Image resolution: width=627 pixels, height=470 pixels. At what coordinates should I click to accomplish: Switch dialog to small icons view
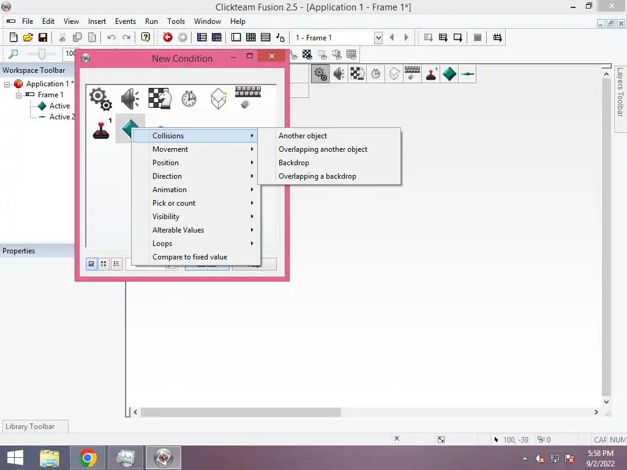pyautogui.click(x=103, y=264)
